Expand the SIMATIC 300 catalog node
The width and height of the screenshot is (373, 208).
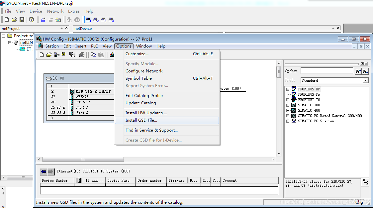pos(288,105)
